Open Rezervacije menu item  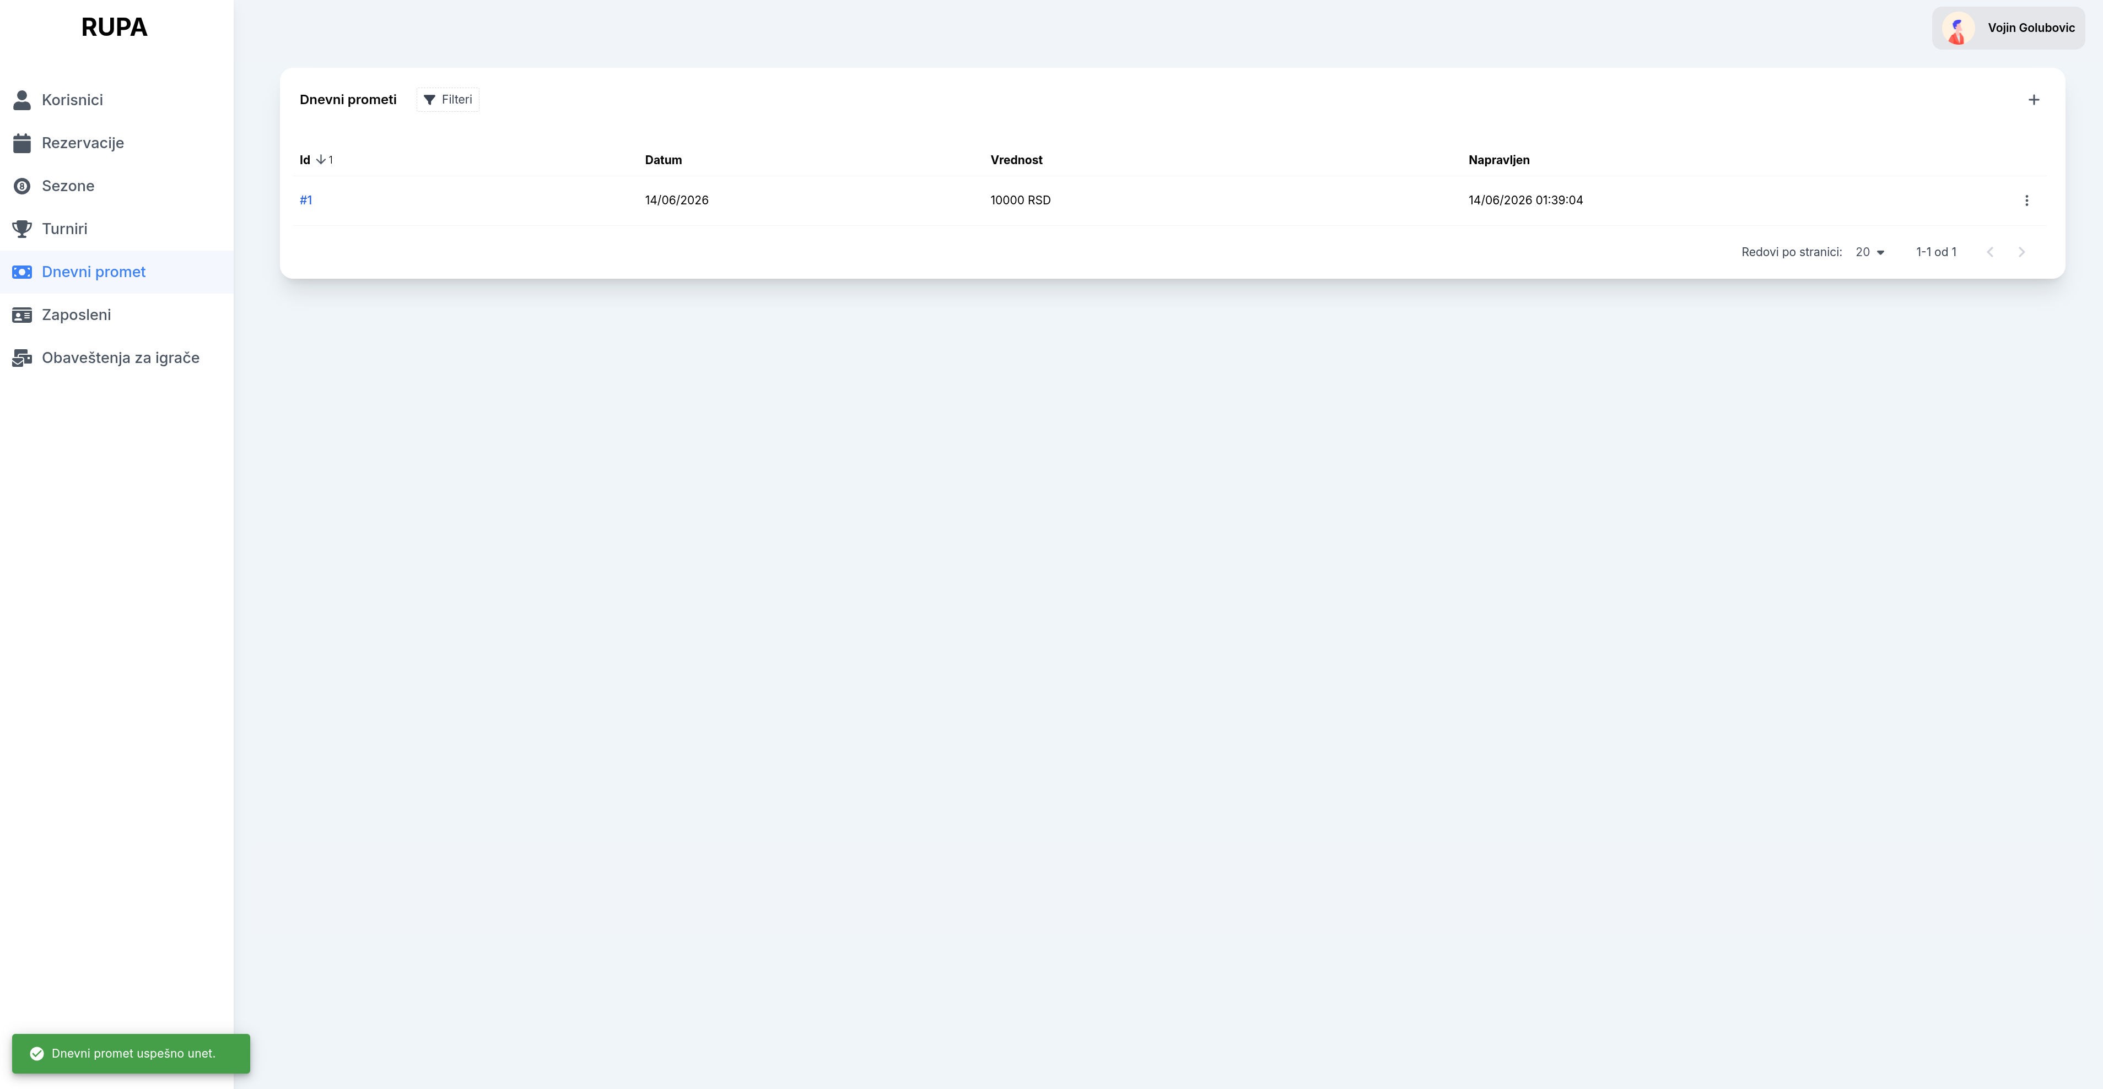pyautogui.click(x=117, y=143)
